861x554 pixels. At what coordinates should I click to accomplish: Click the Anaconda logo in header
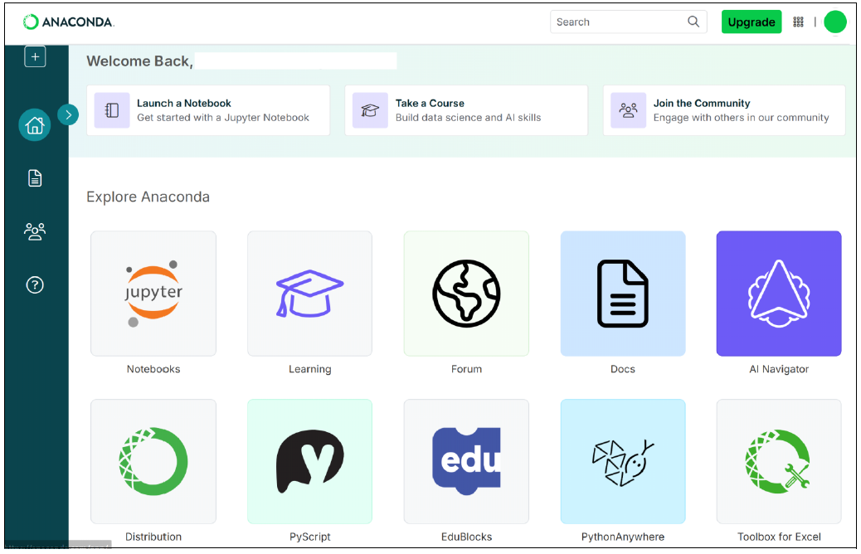click(68, 22)
